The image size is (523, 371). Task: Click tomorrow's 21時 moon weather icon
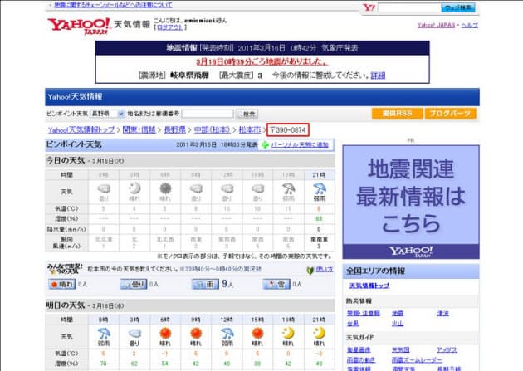tap(320, 332)
